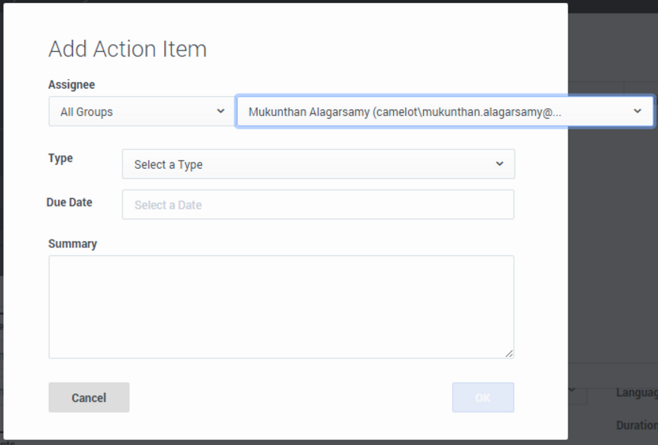Open the All Groups assignee group dropdown
658x445 pixels.
(141, 111)
